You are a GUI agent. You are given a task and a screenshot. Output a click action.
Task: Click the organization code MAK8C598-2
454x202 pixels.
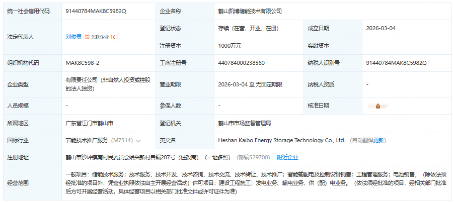point(83,63)
